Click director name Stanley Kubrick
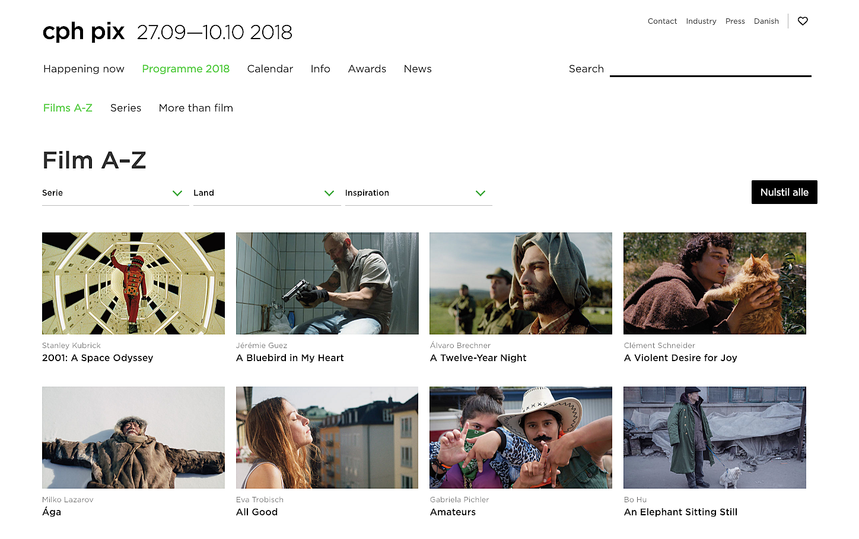The height and width of the screenshot is (539, 859). click(x=72, y=346)
